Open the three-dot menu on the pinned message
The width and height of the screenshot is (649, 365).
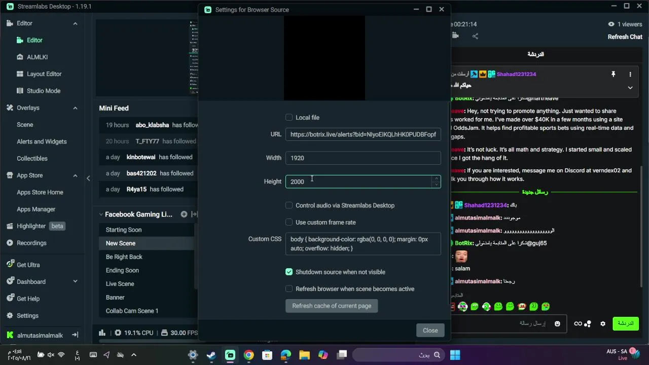click(x=630, y=74)
